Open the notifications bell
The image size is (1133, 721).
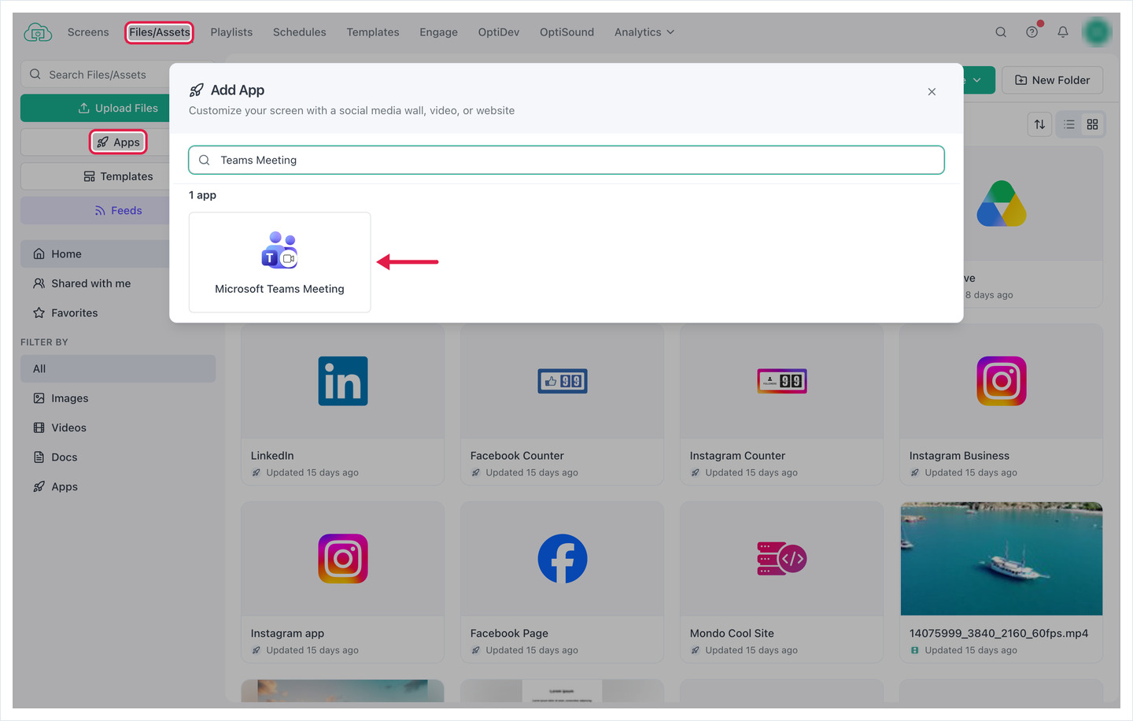coord(1063,32)
